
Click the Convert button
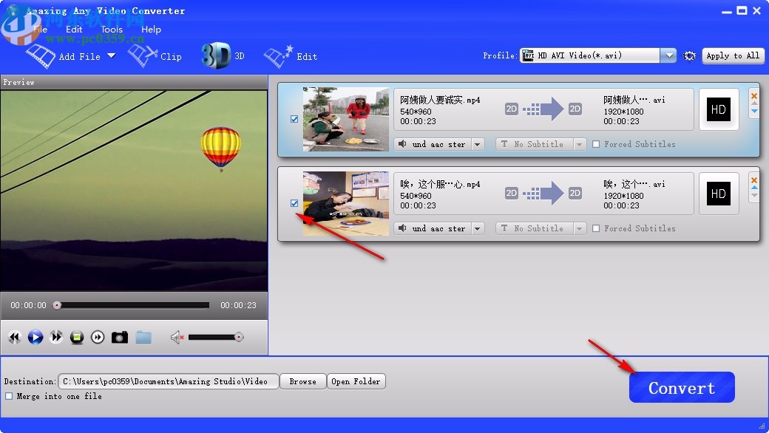681,387
